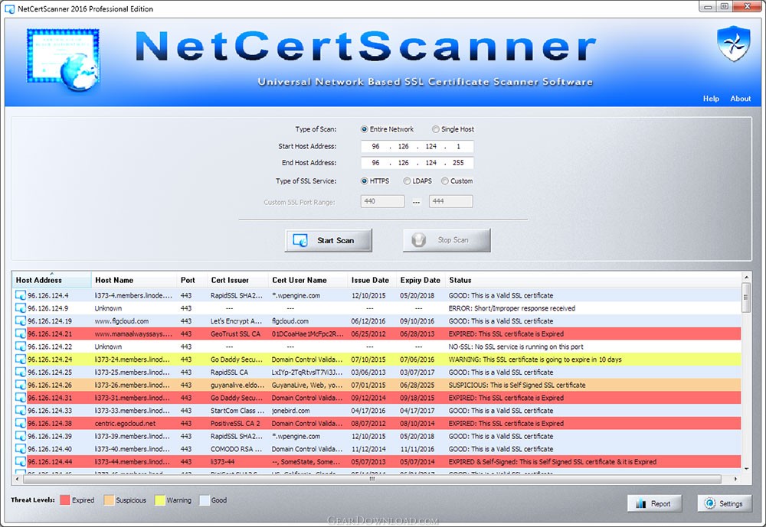The width and height of the screenshot is (766, 527).
Task: Click the row icon for host 96.126.124.25
Action: (x=21, y=372)
